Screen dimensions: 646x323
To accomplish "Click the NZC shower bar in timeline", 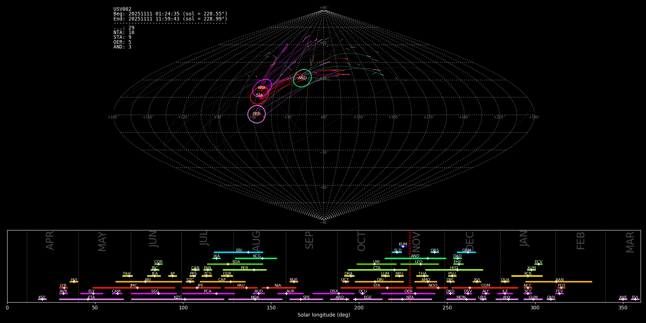I will coord(178,299).
